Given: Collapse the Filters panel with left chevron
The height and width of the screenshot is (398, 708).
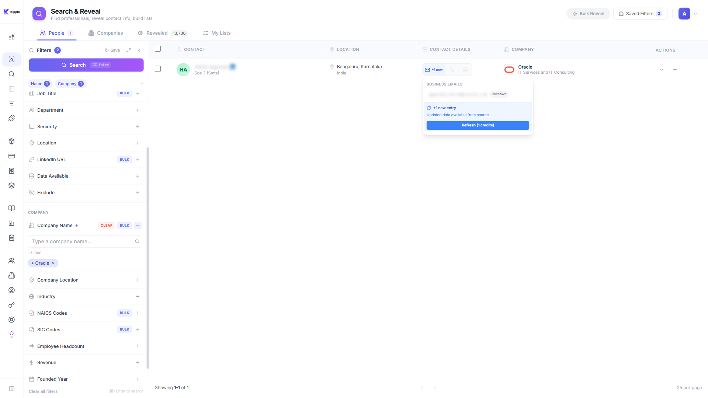Looking at the screenshot, I should [x=139, y=50].
